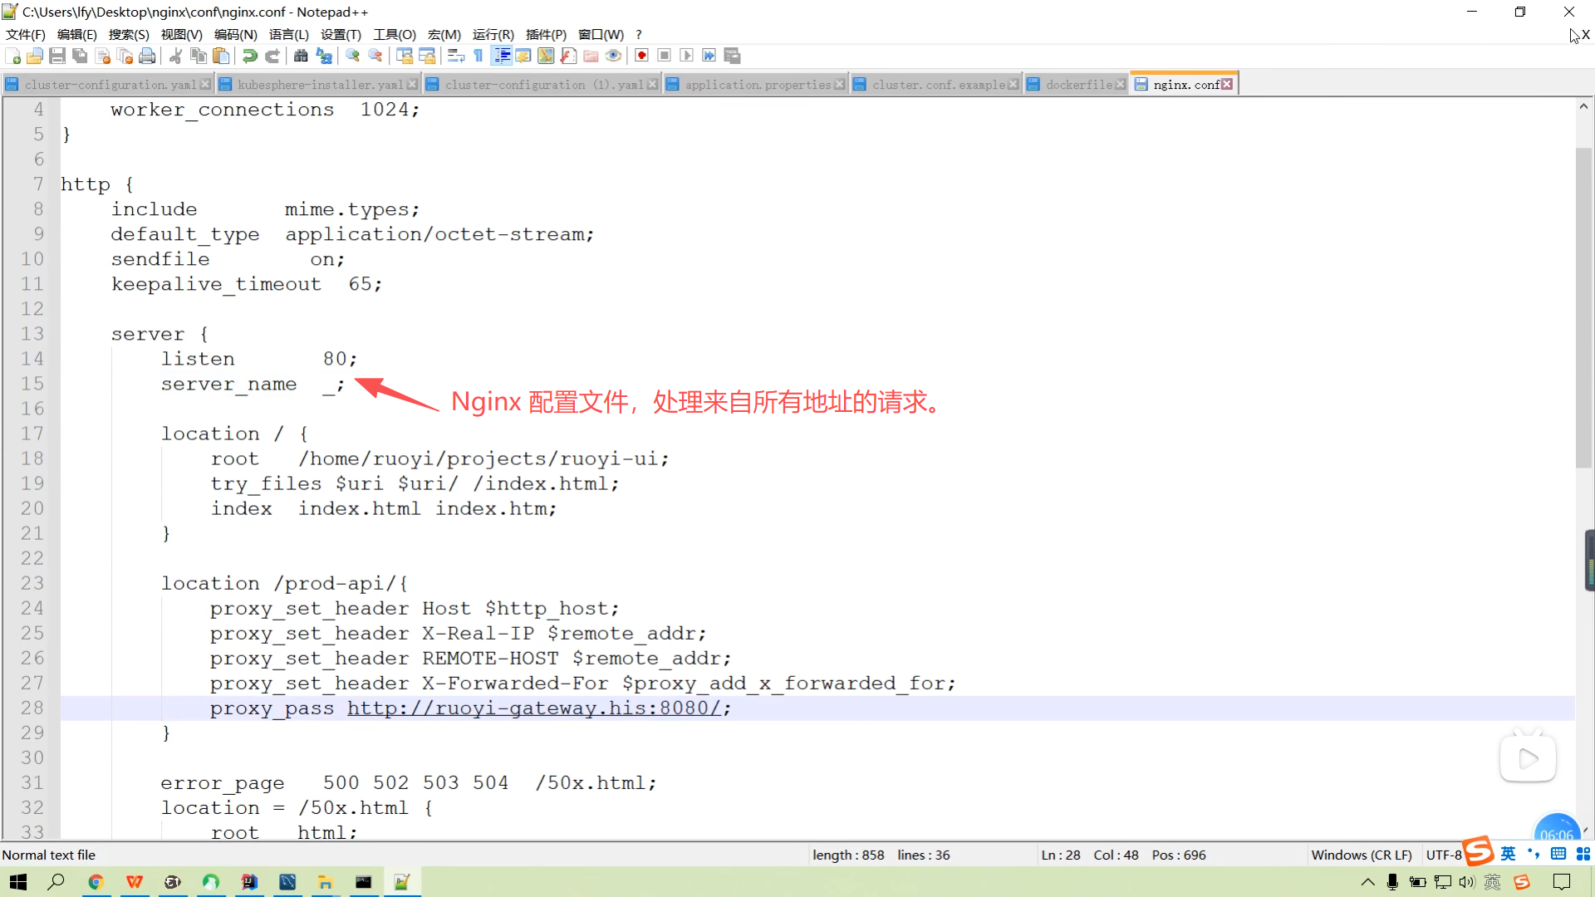This screenshot has width=1595, height=897.
Task: Toggle Show All Characters pilcrow icon
Action: [x=478, y=56]
